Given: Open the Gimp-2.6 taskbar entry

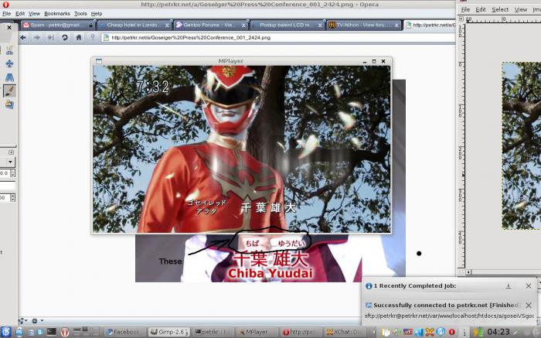Looking at the screenshot, I should 169,332.
